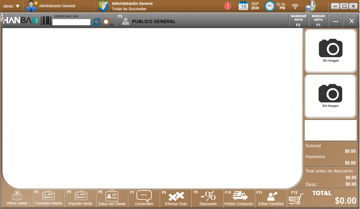The height and width of the screenshot is (209, 360).
Task: Open Concepto Abierto with F4 button
Action: pyautogui.click(x=49, y=198)
